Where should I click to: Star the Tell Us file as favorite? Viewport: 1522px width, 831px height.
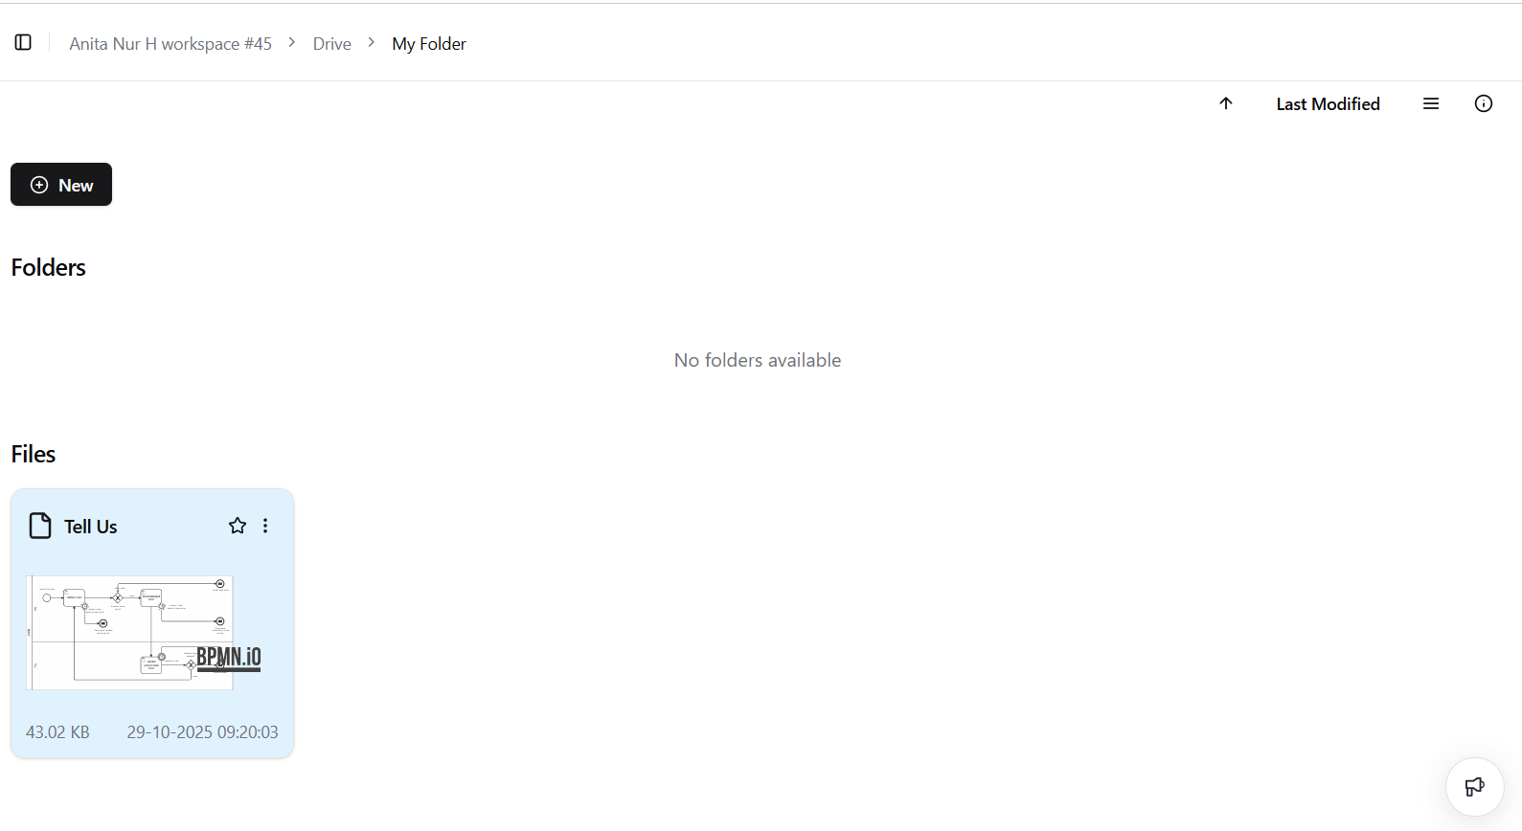click(238, 526)
